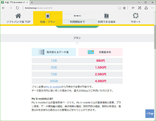Open the Hub lines icon

point(133,8)
